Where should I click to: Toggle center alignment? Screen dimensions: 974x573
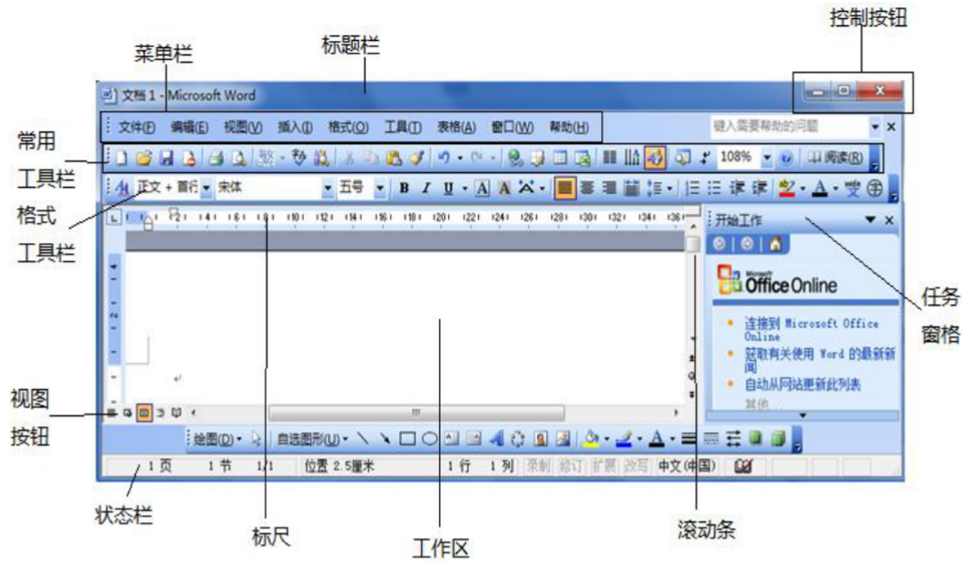pyautogui.click(x=587, y=188)
